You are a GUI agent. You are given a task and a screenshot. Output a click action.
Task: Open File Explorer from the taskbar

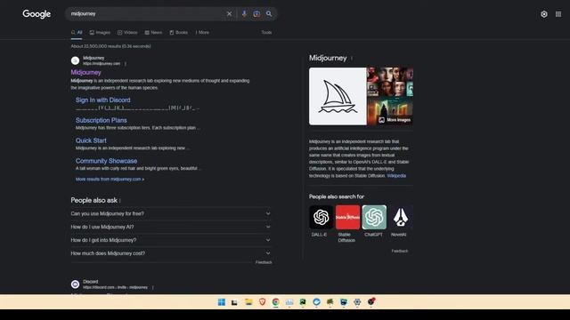[x=248, y=302]
